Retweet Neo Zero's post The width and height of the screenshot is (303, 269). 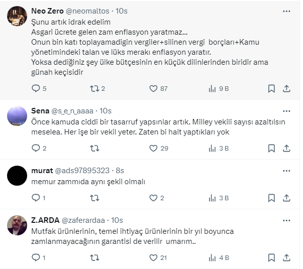(x=94, y=88)
